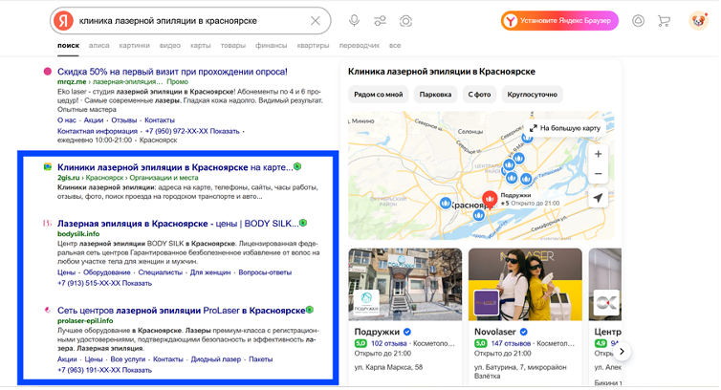Screen dimensions: 721x390
Task: Click 2gis favicon beside first organic result
Action: (x=48, y=167)
